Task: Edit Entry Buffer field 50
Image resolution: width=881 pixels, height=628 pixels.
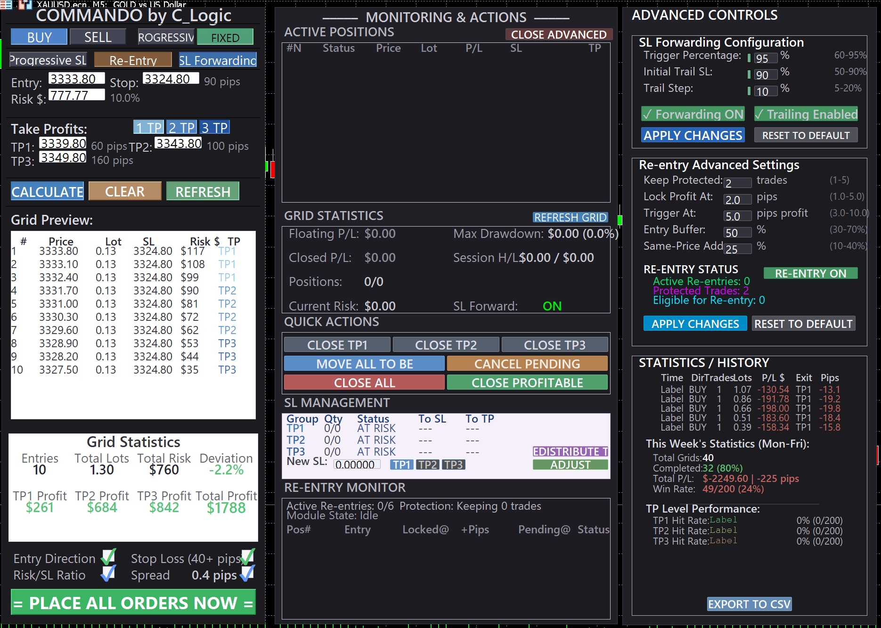Action: (738, 233)
